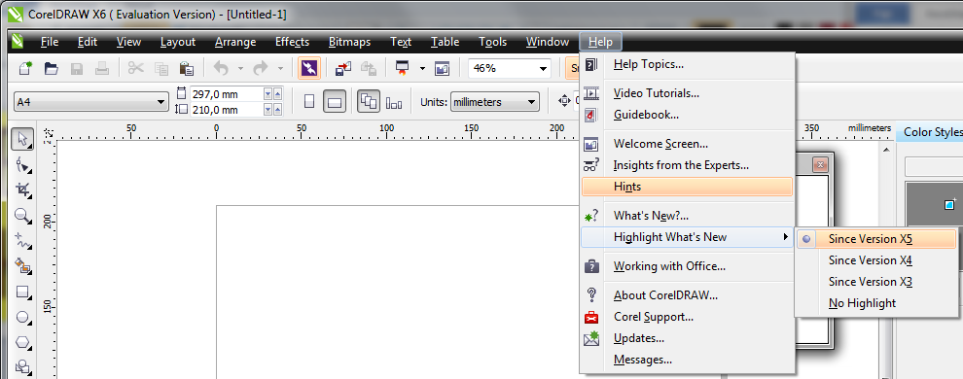
Task: Open the Layout menu
Action: [177, 42]
